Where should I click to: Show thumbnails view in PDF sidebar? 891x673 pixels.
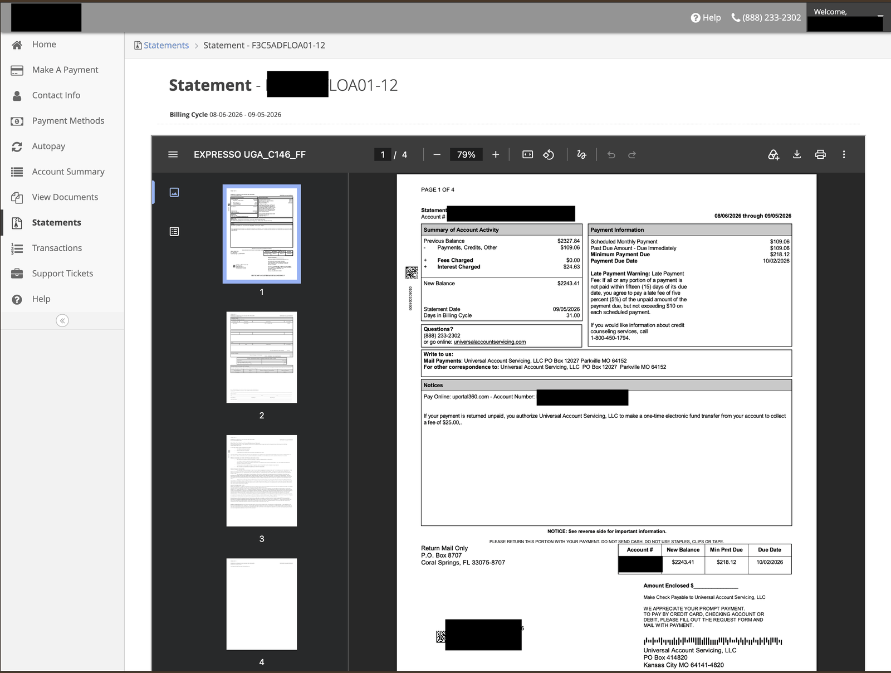[174, 192]
